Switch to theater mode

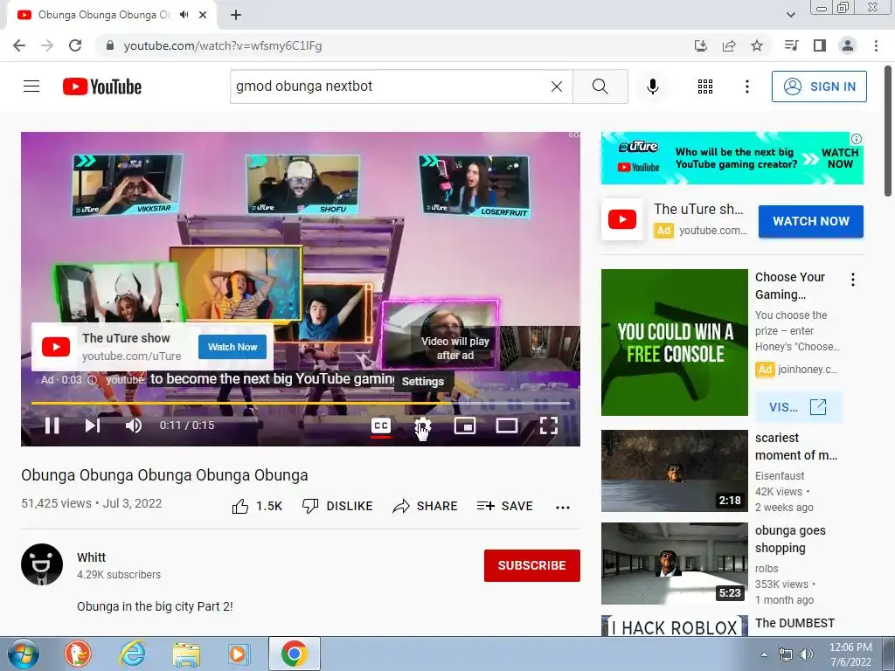coord(507,425)
